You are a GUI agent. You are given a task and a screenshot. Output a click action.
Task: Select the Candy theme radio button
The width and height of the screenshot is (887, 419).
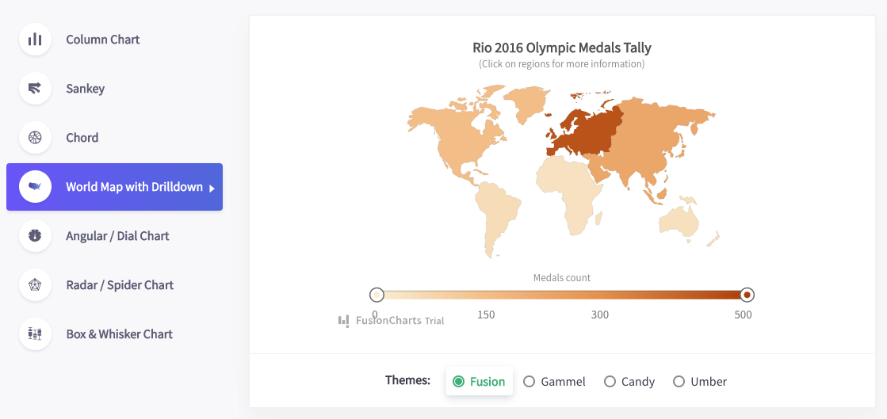[610, 382]
